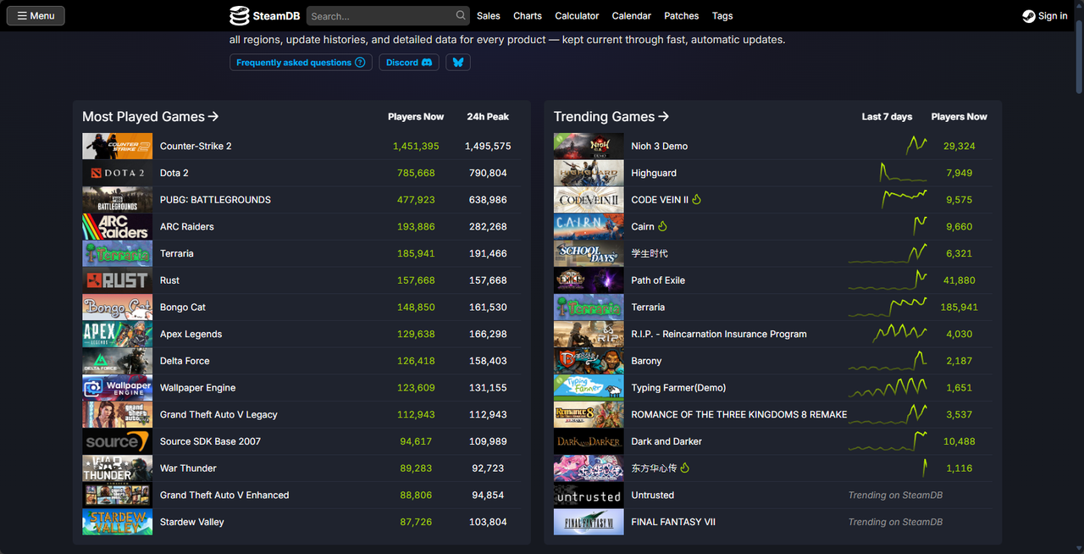Click the 24h Peak column header

(488, 117)
